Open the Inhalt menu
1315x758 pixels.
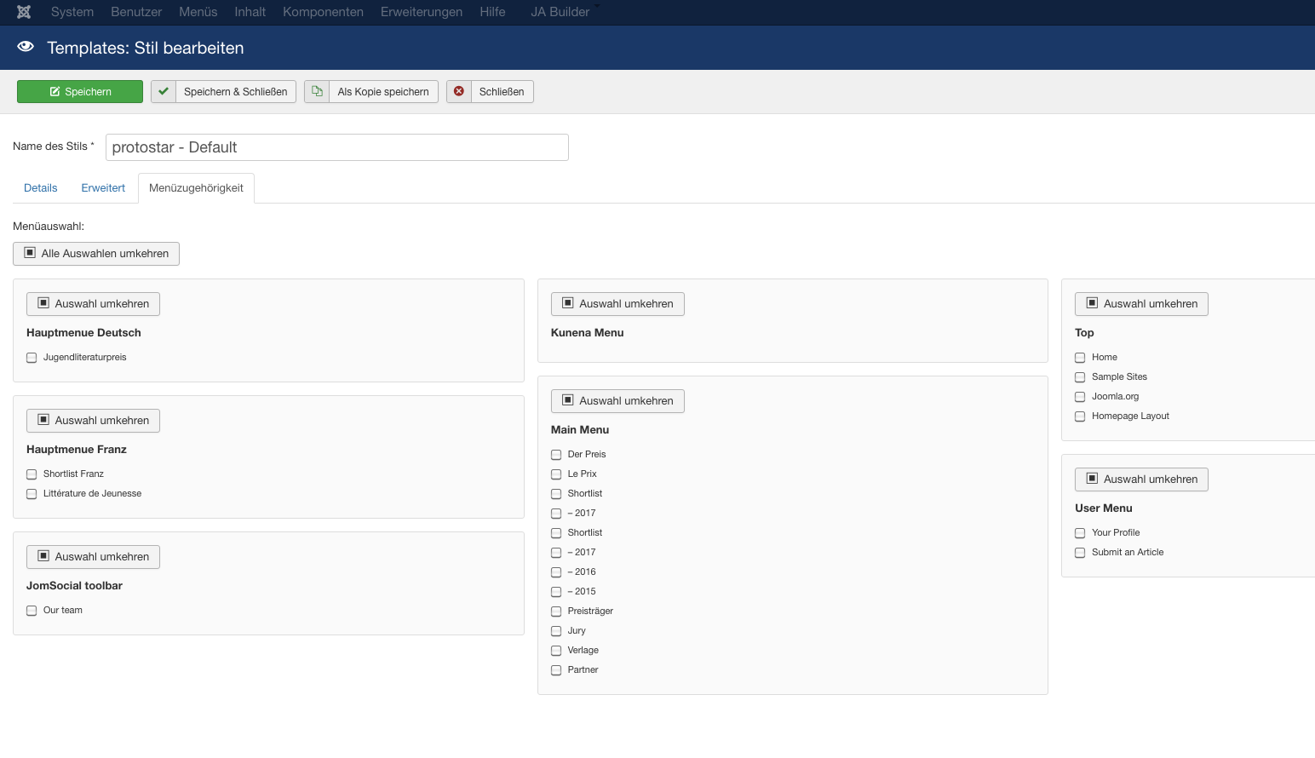(x=250, y=12)
